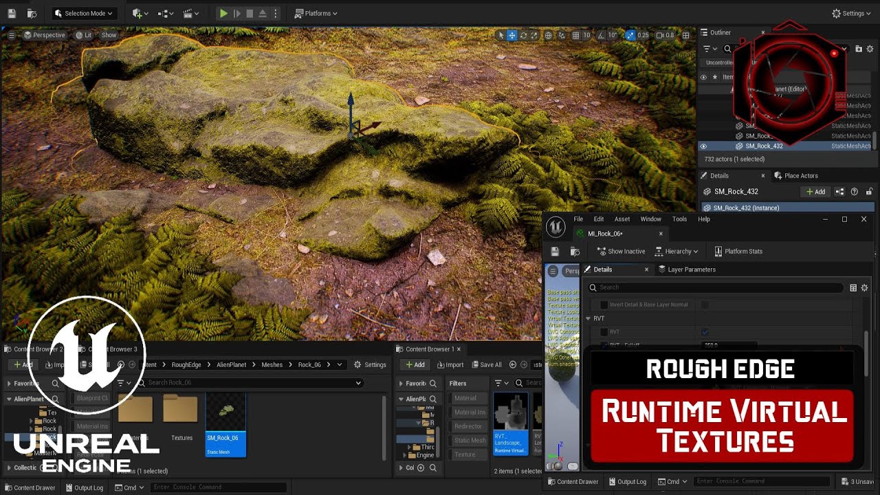Click the Outliner add folder icon
The image size is (880, 495).
click(x=859, y=49)
